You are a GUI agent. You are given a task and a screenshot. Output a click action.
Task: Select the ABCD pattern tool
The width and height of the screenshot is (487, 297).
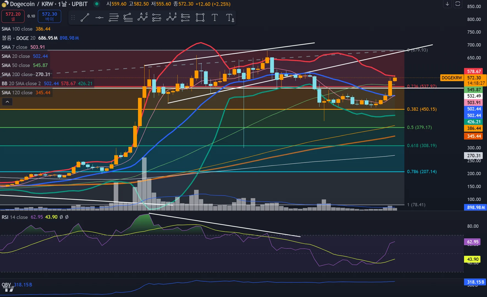142,18
